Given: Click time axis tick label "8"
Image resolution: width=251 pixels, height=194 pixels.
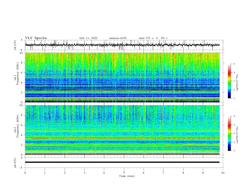Looking at the screenshot, I should tap(183, 173).
